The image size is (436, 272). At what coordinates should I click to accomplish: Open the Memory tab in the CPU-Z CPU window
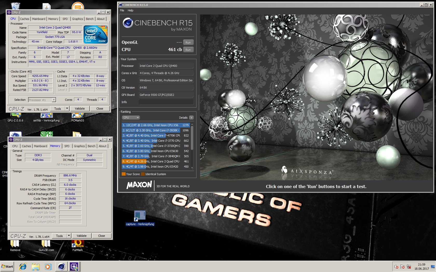pos(53,19)
